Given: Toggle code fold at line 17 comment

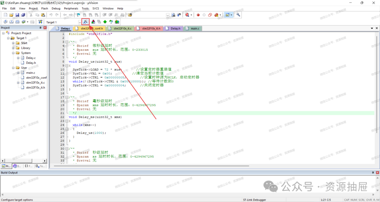Looking at the screenshot, I should click(66, 97).
